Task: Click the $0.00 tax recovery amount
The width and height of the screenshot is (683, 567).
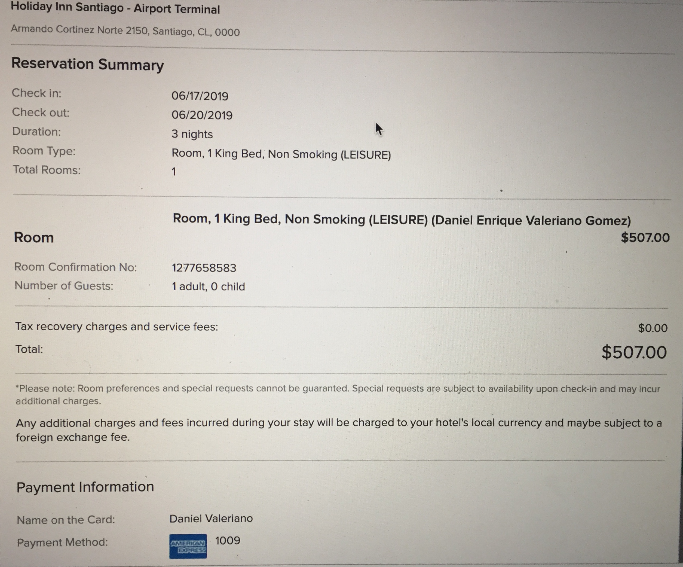Action: (x=653, y=328)
